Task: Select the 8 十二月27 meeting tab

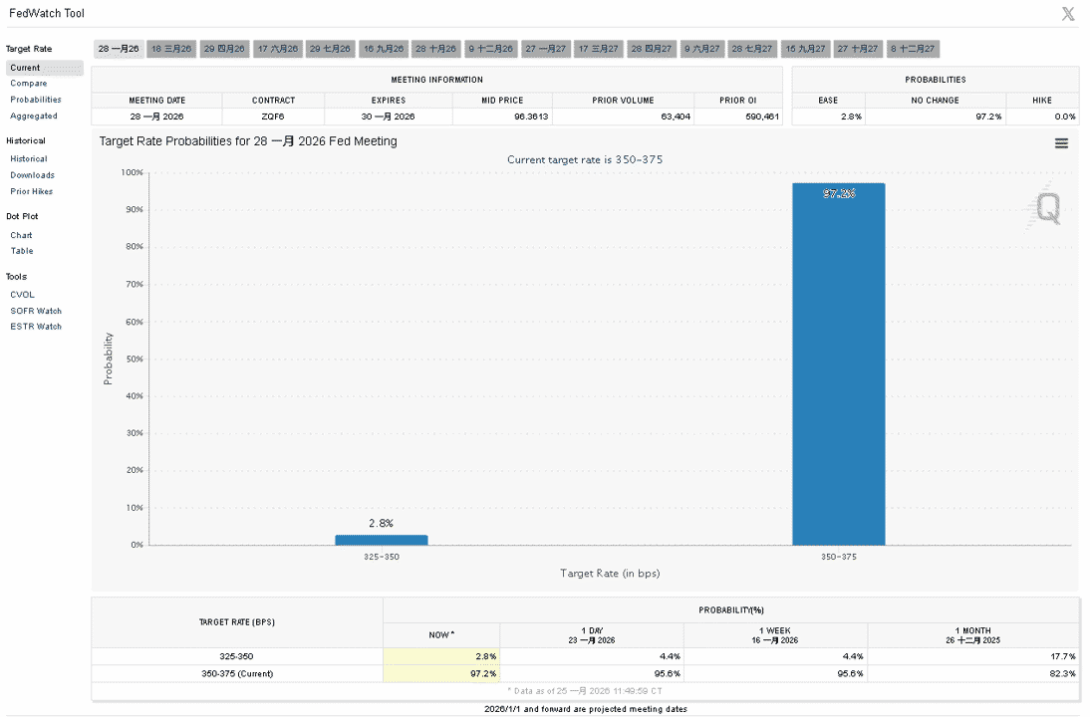Action: (x=913, y=49)
